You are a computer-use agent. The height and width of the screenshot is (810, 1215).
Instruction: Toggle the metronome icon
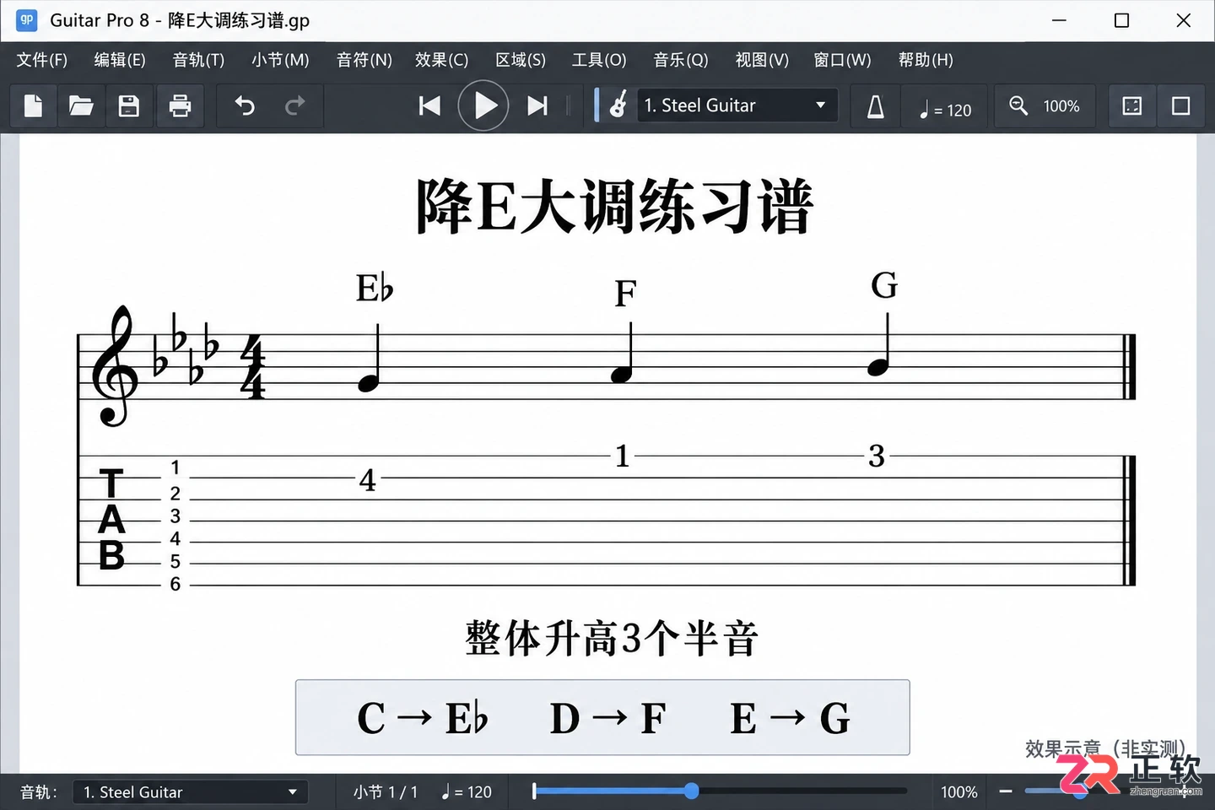click(876, 105)
